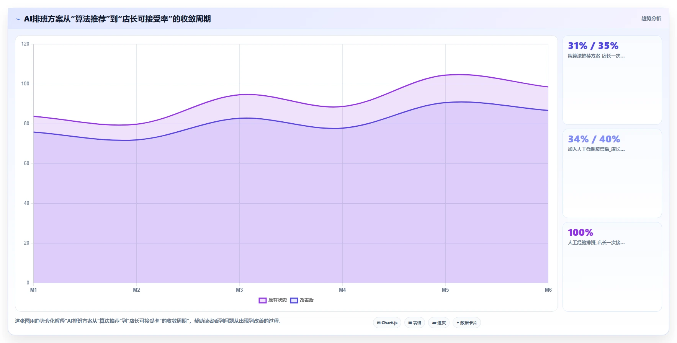
Task: Click the M2 x-axis label
Action: coord(136,290)
